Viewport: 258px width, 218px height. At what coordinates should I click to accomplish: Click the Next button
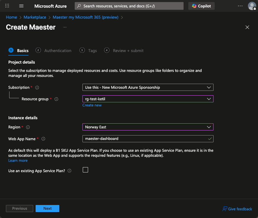[47, 209]
